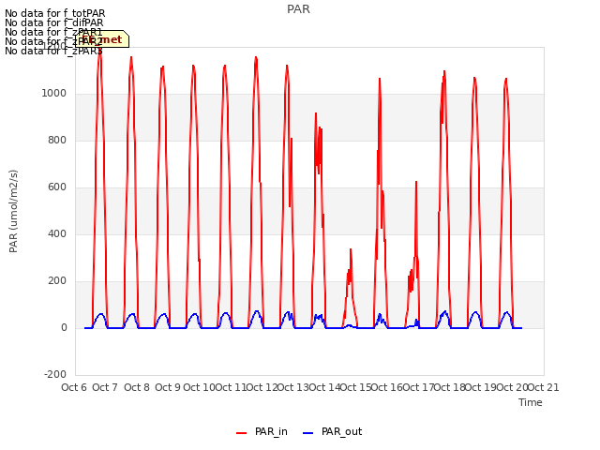Click the blue PAR_out legend color marker
Screen dimensions: 600x450
(307, 433)
